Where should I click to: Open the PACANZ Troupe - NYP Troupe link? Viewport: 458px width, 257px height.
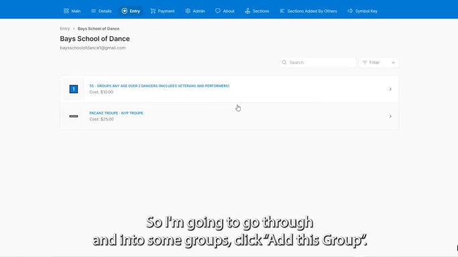(116, 113)
